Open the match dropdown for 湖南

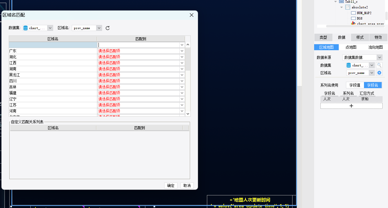click(182, 69)
